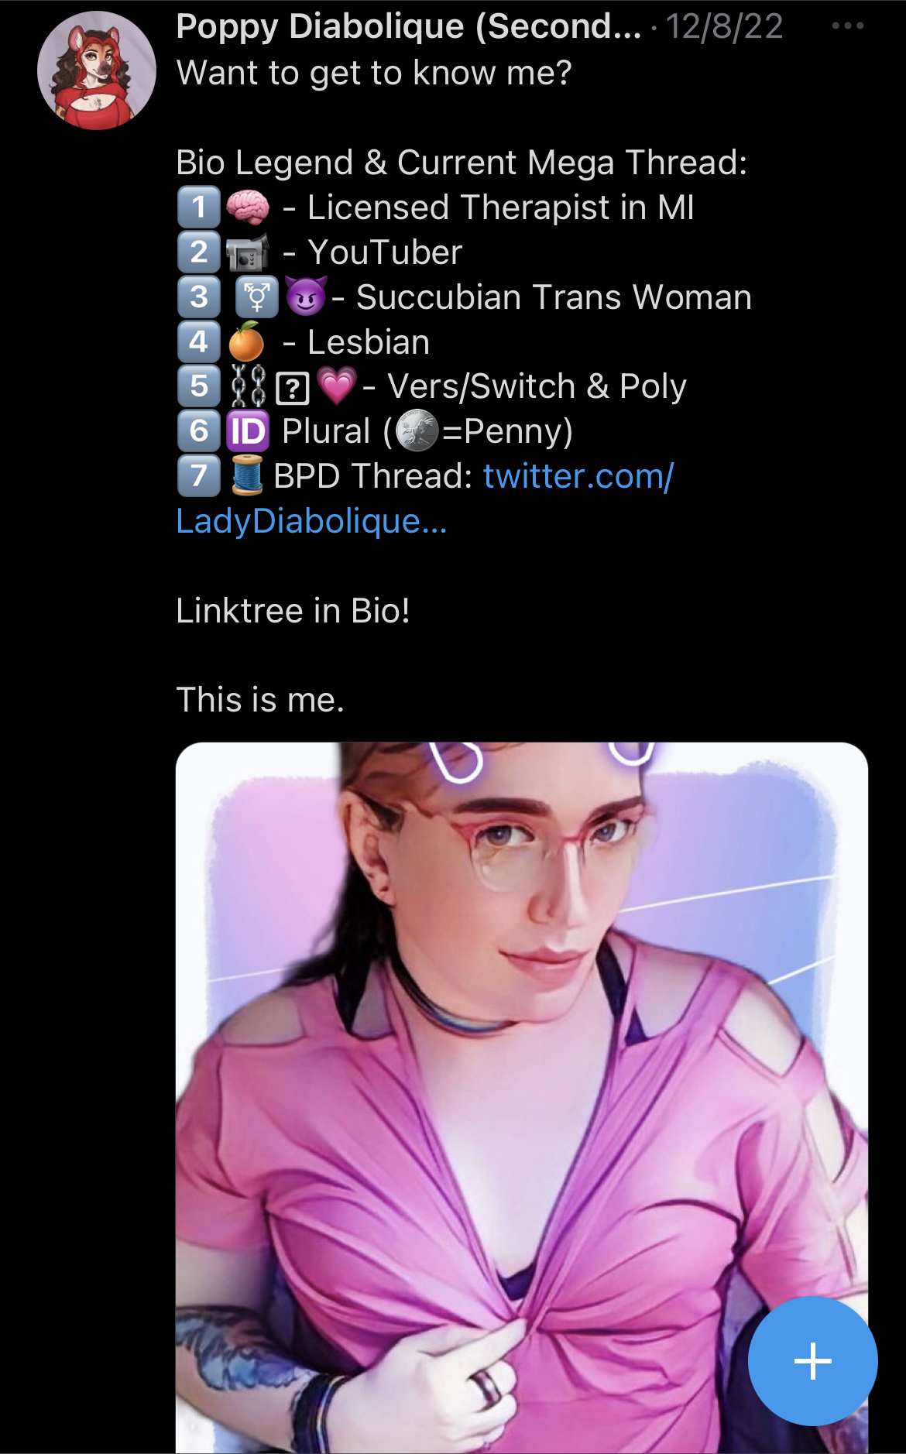Viewport: 906px width, 1454px height.
Task: Tap the blue thread spool emoji
Action: pyautogui.click(x=247, y=475)
